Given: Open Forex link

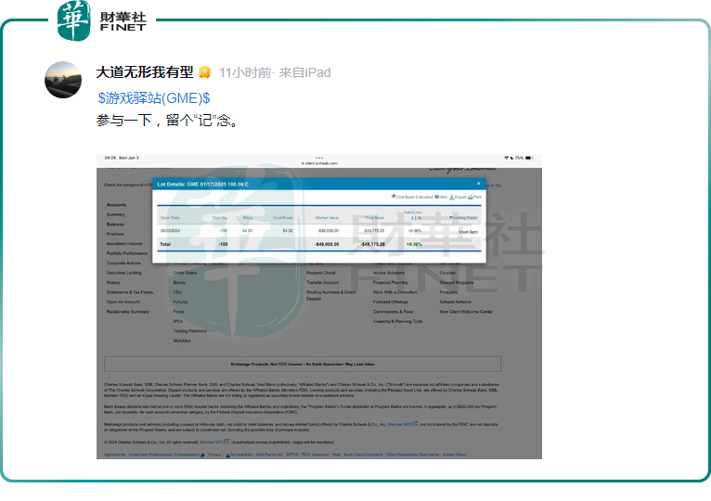Looking at the screenshot, I should pyautogui.click(x=178, y=312).
